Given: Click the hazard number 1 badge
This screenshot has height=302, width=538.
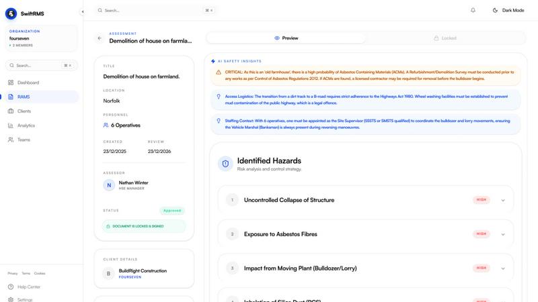Looking at the screenshot, I should pos(232,200).
